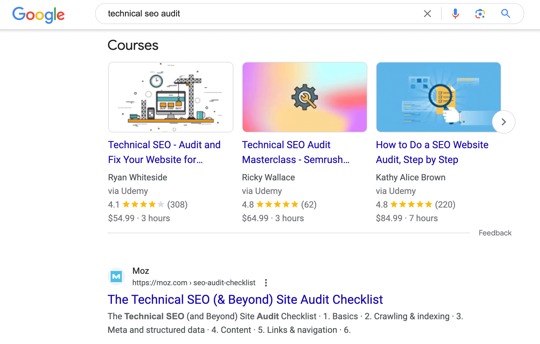Click the 4.1 star rating of first course
Viewport: 540px width, 344px height.
[x=143, y=204]
